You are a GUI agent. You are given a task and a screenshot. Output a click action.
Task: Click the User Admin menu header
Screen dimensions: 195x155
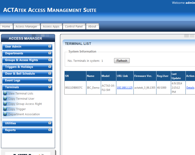(27, 47)
